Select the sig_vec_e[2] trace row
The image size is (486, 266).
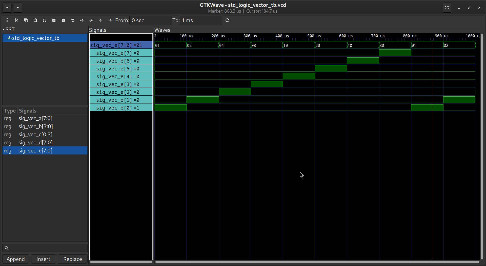(121, 92)
